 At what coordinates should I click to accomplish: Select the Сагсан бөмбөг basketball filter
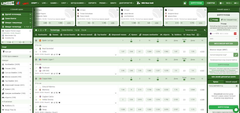coord(68,35)
